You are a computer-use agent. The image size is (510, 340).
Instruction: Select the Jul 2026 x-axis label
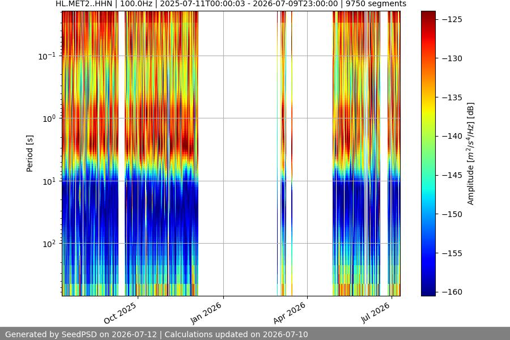pos(375,313)
